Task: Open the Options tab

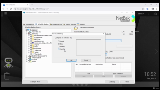Action: coord(81,24)
